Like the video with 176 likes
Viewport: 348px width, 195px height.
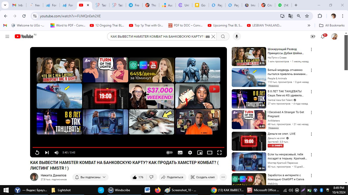138,177
